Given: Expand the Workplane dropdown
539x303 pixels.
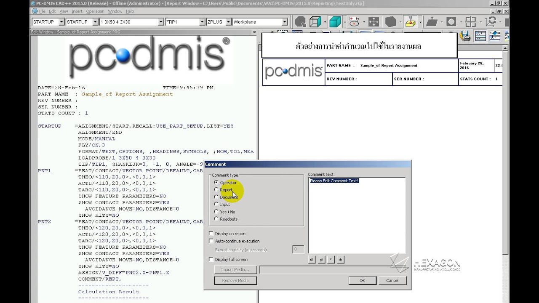Looking at the screenshot, I should [285, 22].
